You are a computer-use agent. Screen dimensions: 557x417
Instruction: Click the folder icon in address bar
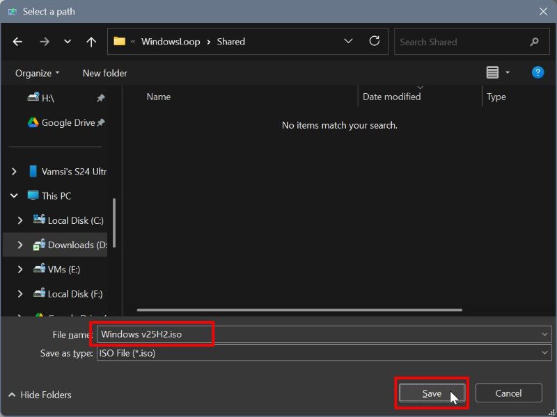[119, 42]
